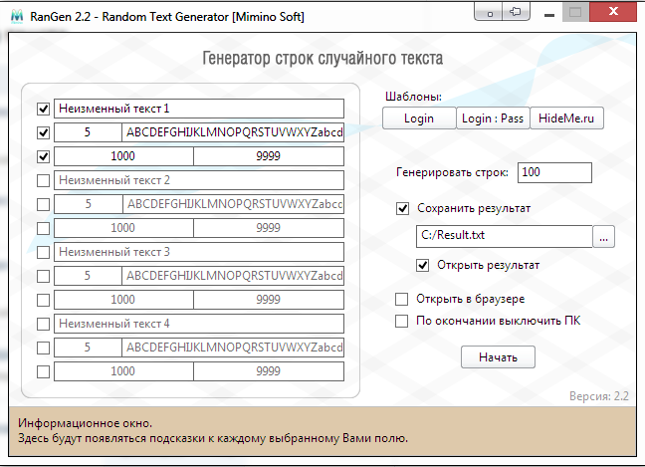Uncheck the 'Неизменный текст 1' checkbox
645x467 pixels.
pyautogui.click(x=43, y=109)
